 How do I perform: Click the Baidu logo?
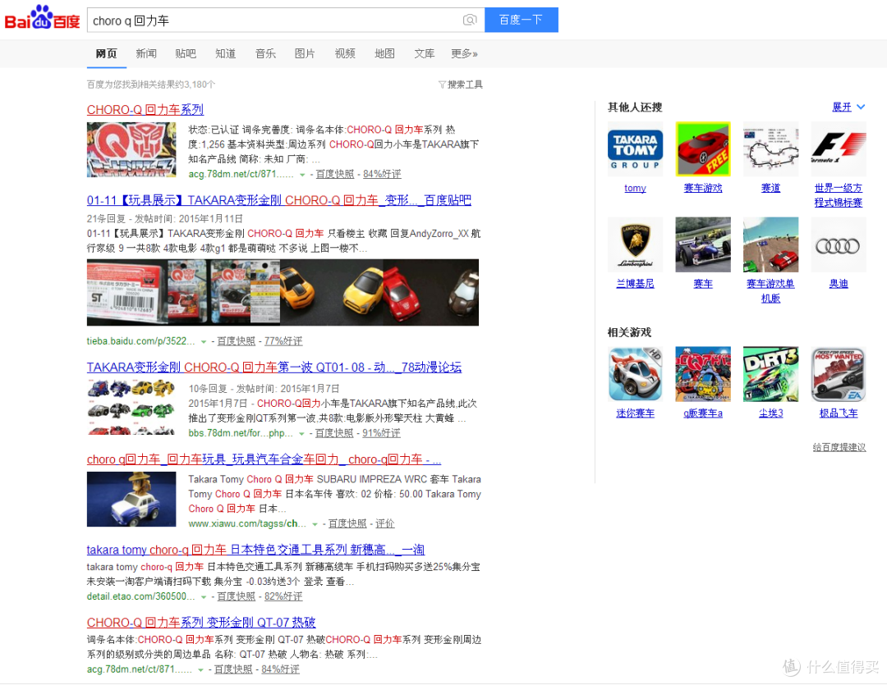click(43, 18)
